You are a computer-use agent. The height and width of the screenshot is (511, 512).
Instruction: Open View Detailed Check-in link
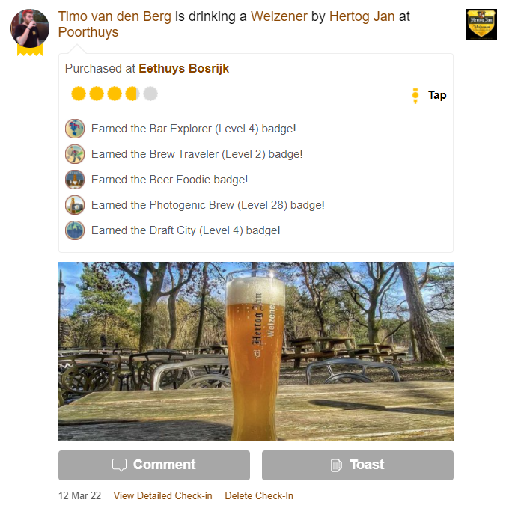click(x=162, y=495)
